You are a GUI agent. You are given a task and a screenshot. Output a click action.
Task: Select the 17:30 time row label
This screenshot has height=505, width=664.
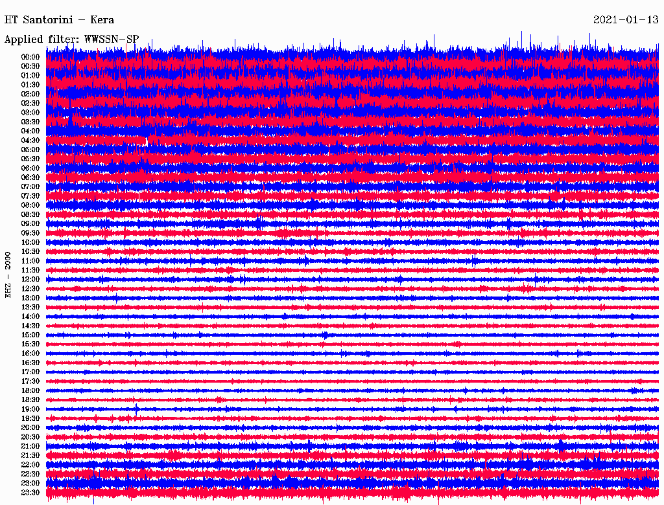tap(30, 381)
